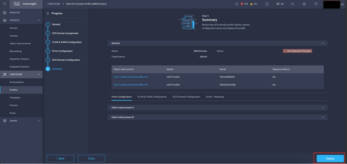Open the requests task checklist icon
The height and width of the screenshot is (164, 347).
[x=267, y=4]
